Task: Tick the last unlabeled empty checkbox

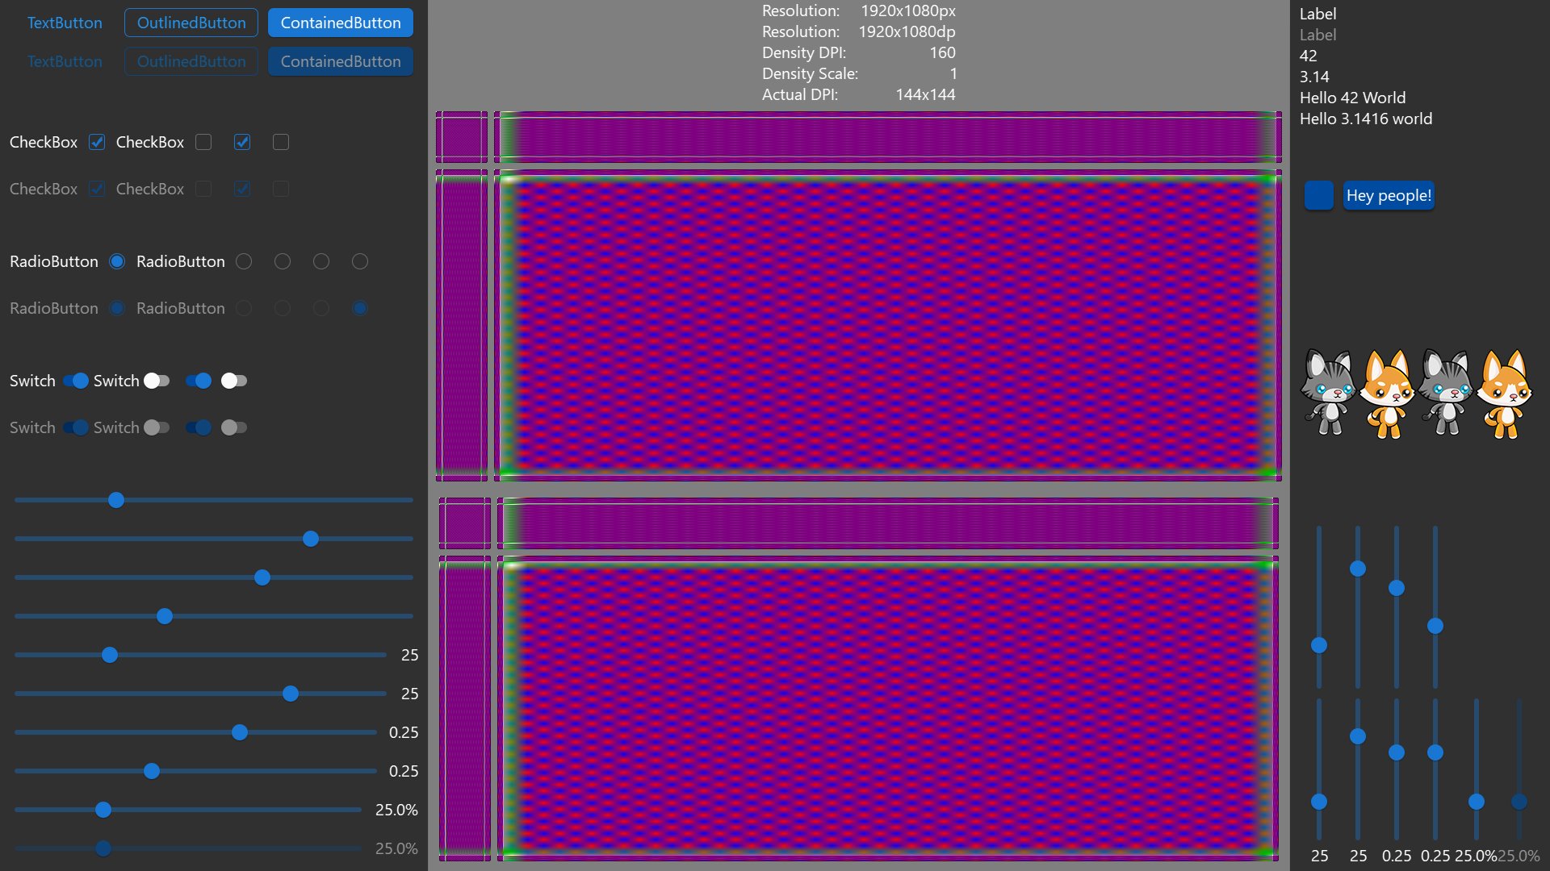Action: (x=281, y=142)
